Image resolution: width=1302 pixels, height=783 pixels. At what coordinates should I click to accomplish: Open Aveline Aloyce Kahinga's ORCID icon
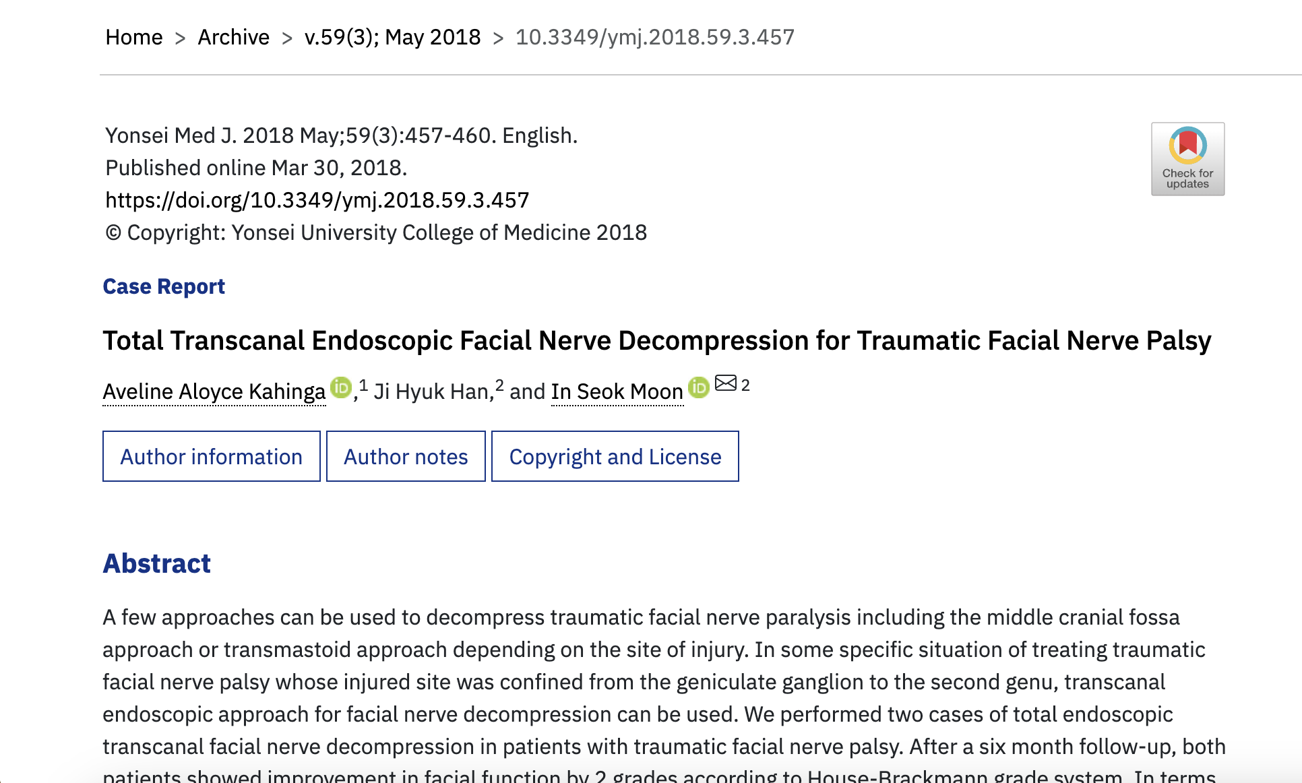341,388
